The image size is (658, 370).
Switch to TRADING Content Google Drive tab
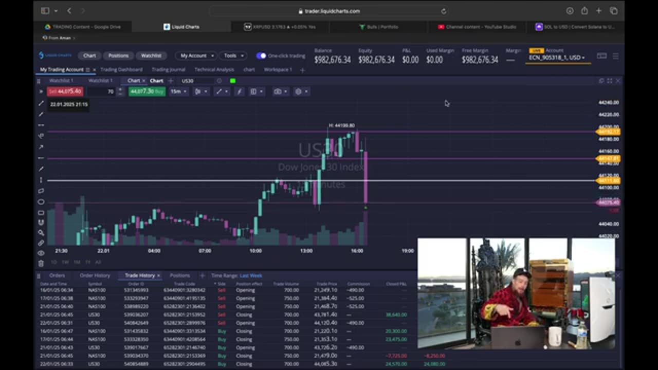tap(82, 27)
